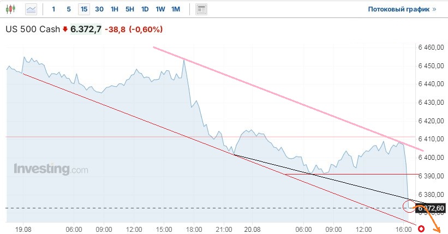Set the 1 minute timeframe
Screen dimensions: 448x234
[x=53, y=9]
